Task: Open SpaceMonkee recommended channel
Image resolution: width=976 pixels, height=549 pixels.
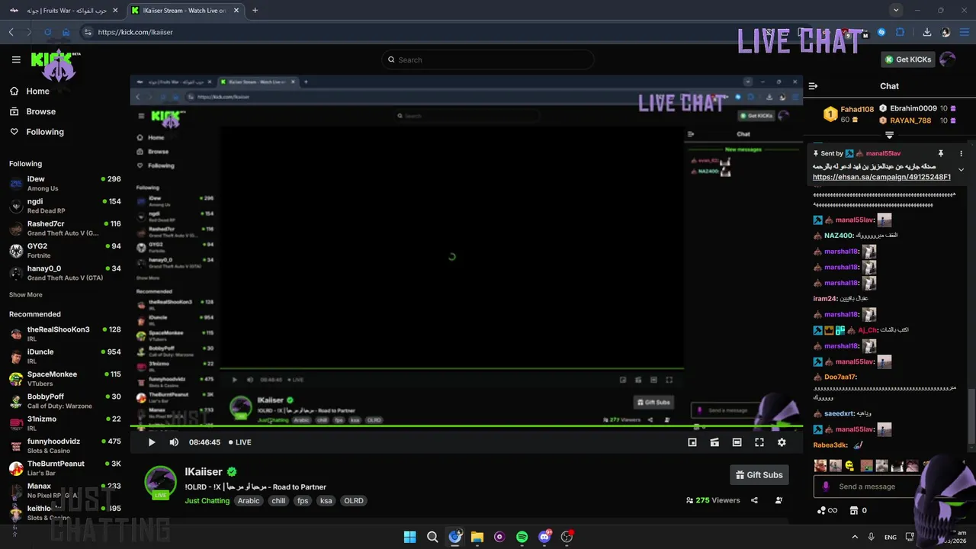Action: (65, 378)
